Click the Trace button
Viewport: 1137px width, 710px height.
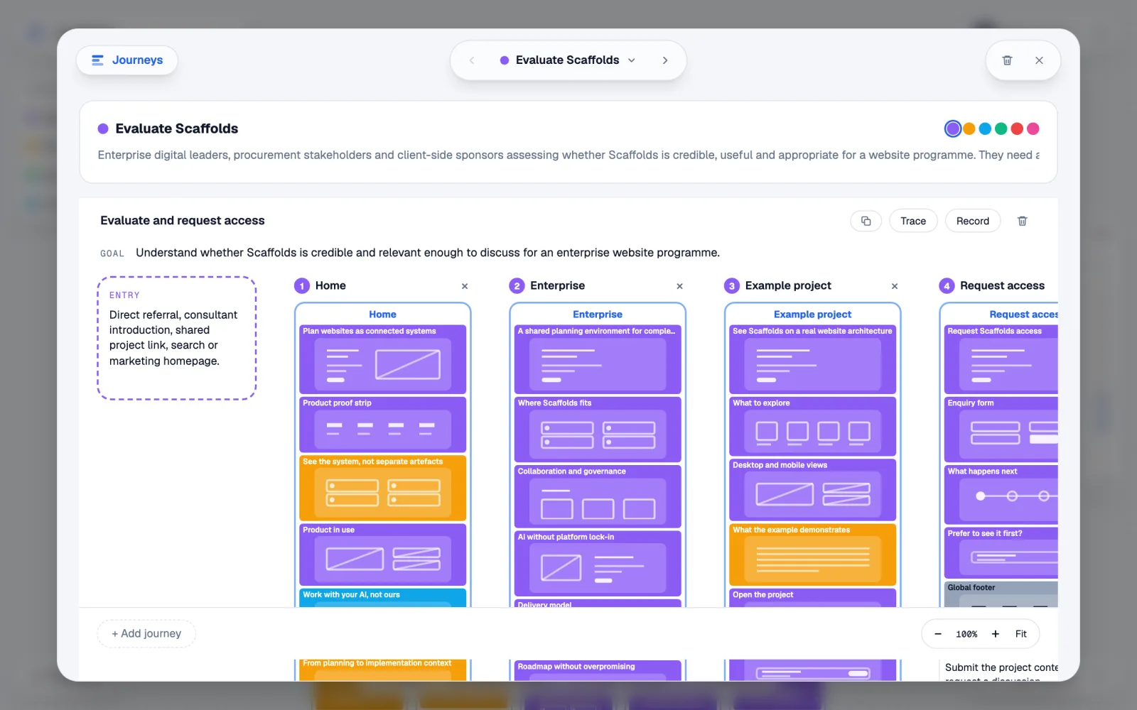click(x=913, y=221)
